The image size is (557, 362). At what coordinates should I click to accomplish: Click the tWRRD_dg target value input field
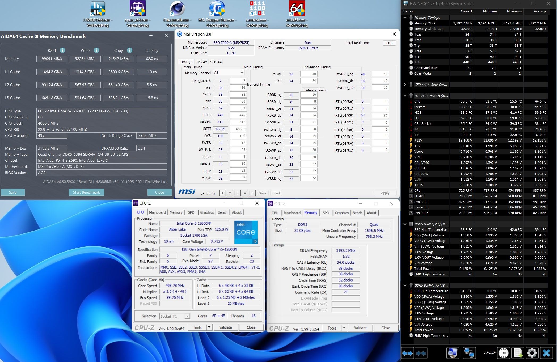(x=380, y=74)
